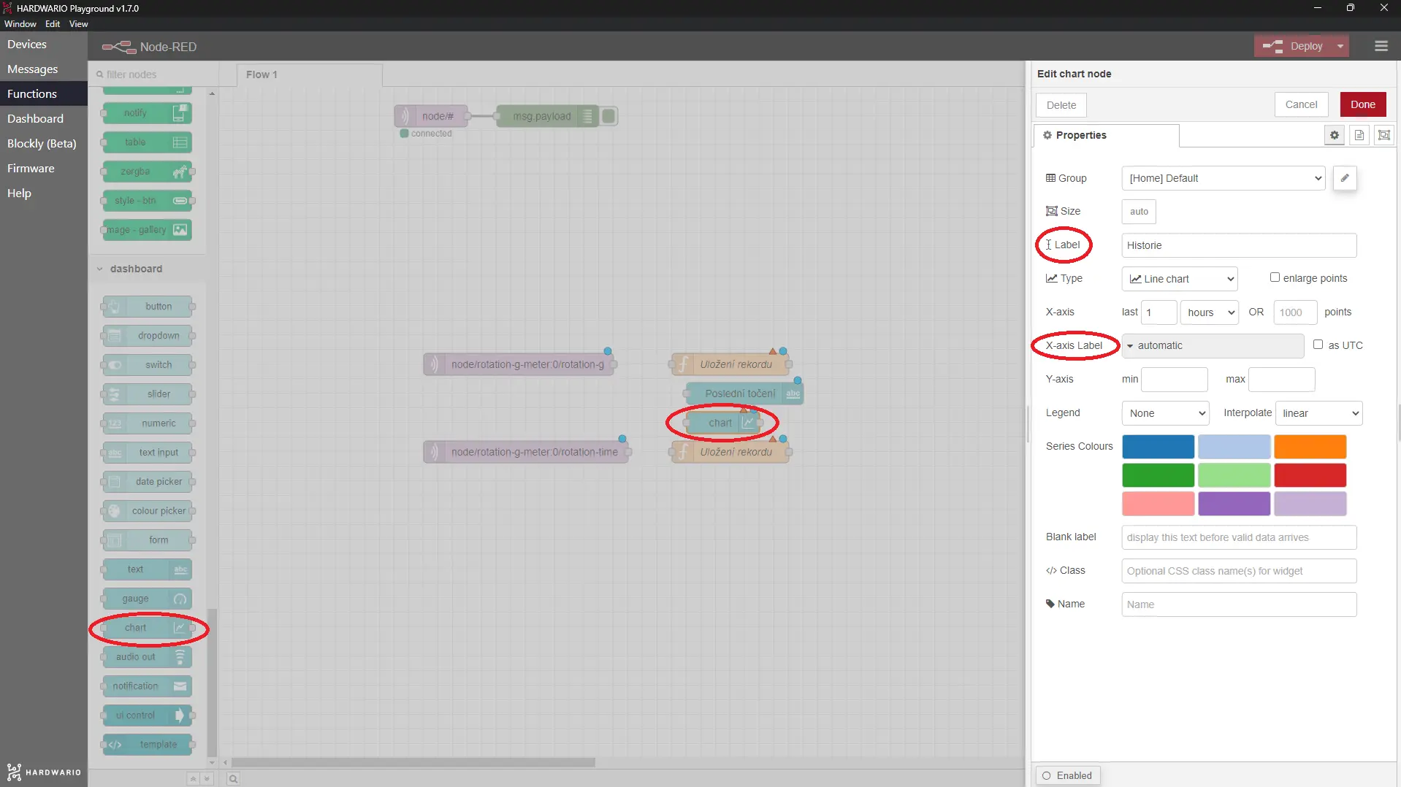Toggle the Enabled node state button
The height and width of the screenshot is (787, 1401).
click(1067, 775)
